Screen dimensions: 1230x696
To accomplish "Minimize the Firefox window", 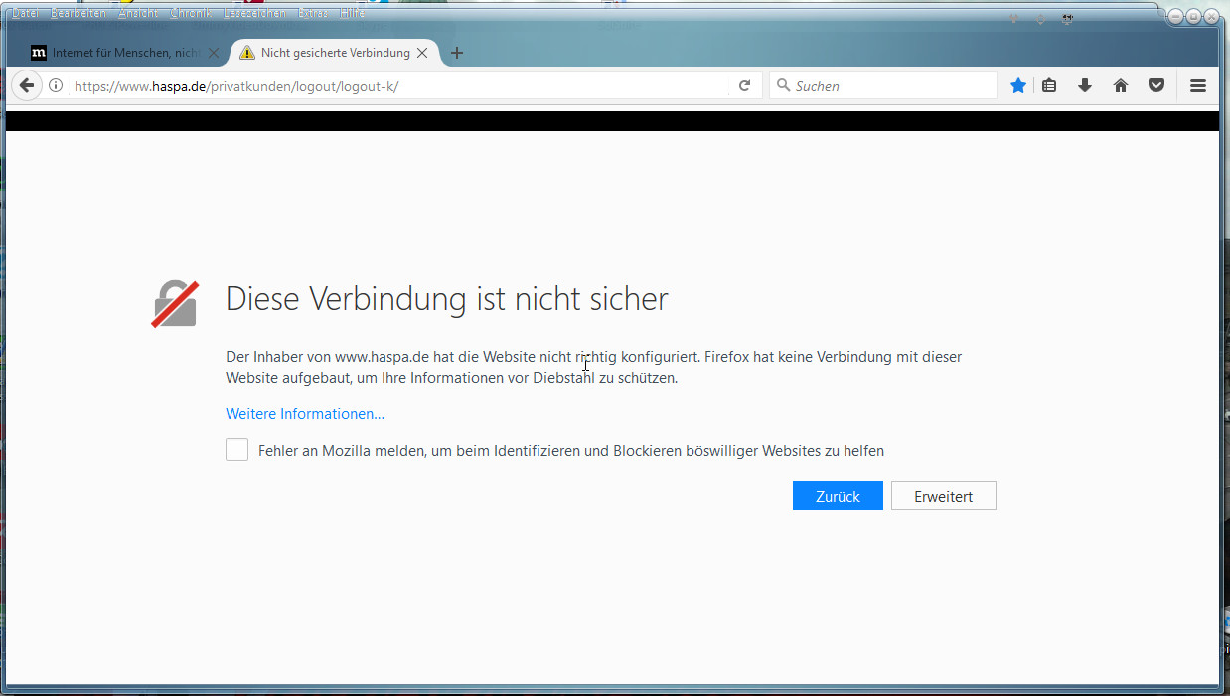I will click(1176, 16).
